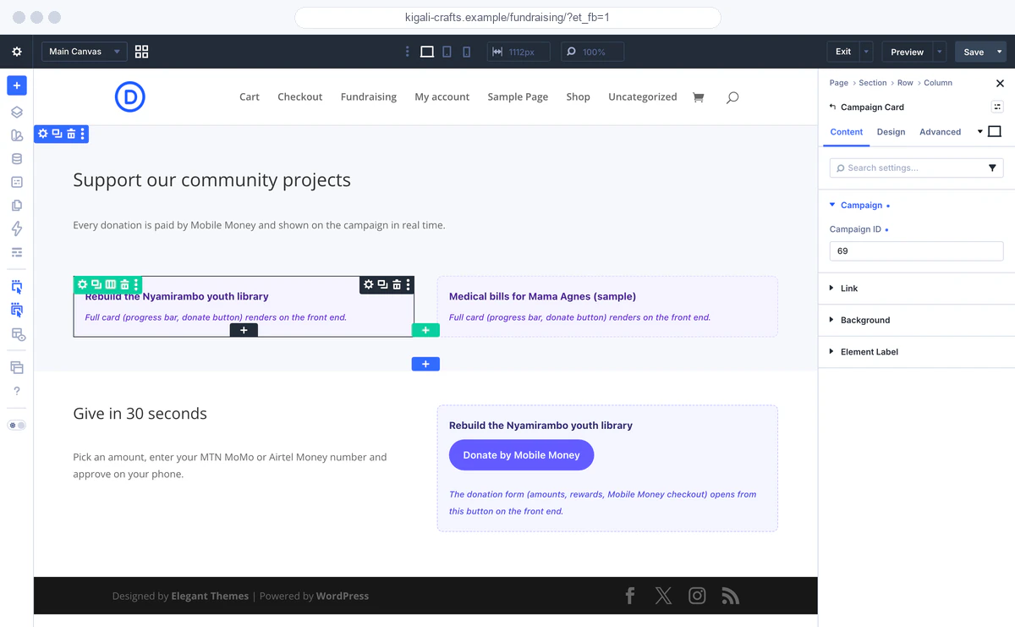Open Exit dropdown arrow

click(x=866, y=52)
